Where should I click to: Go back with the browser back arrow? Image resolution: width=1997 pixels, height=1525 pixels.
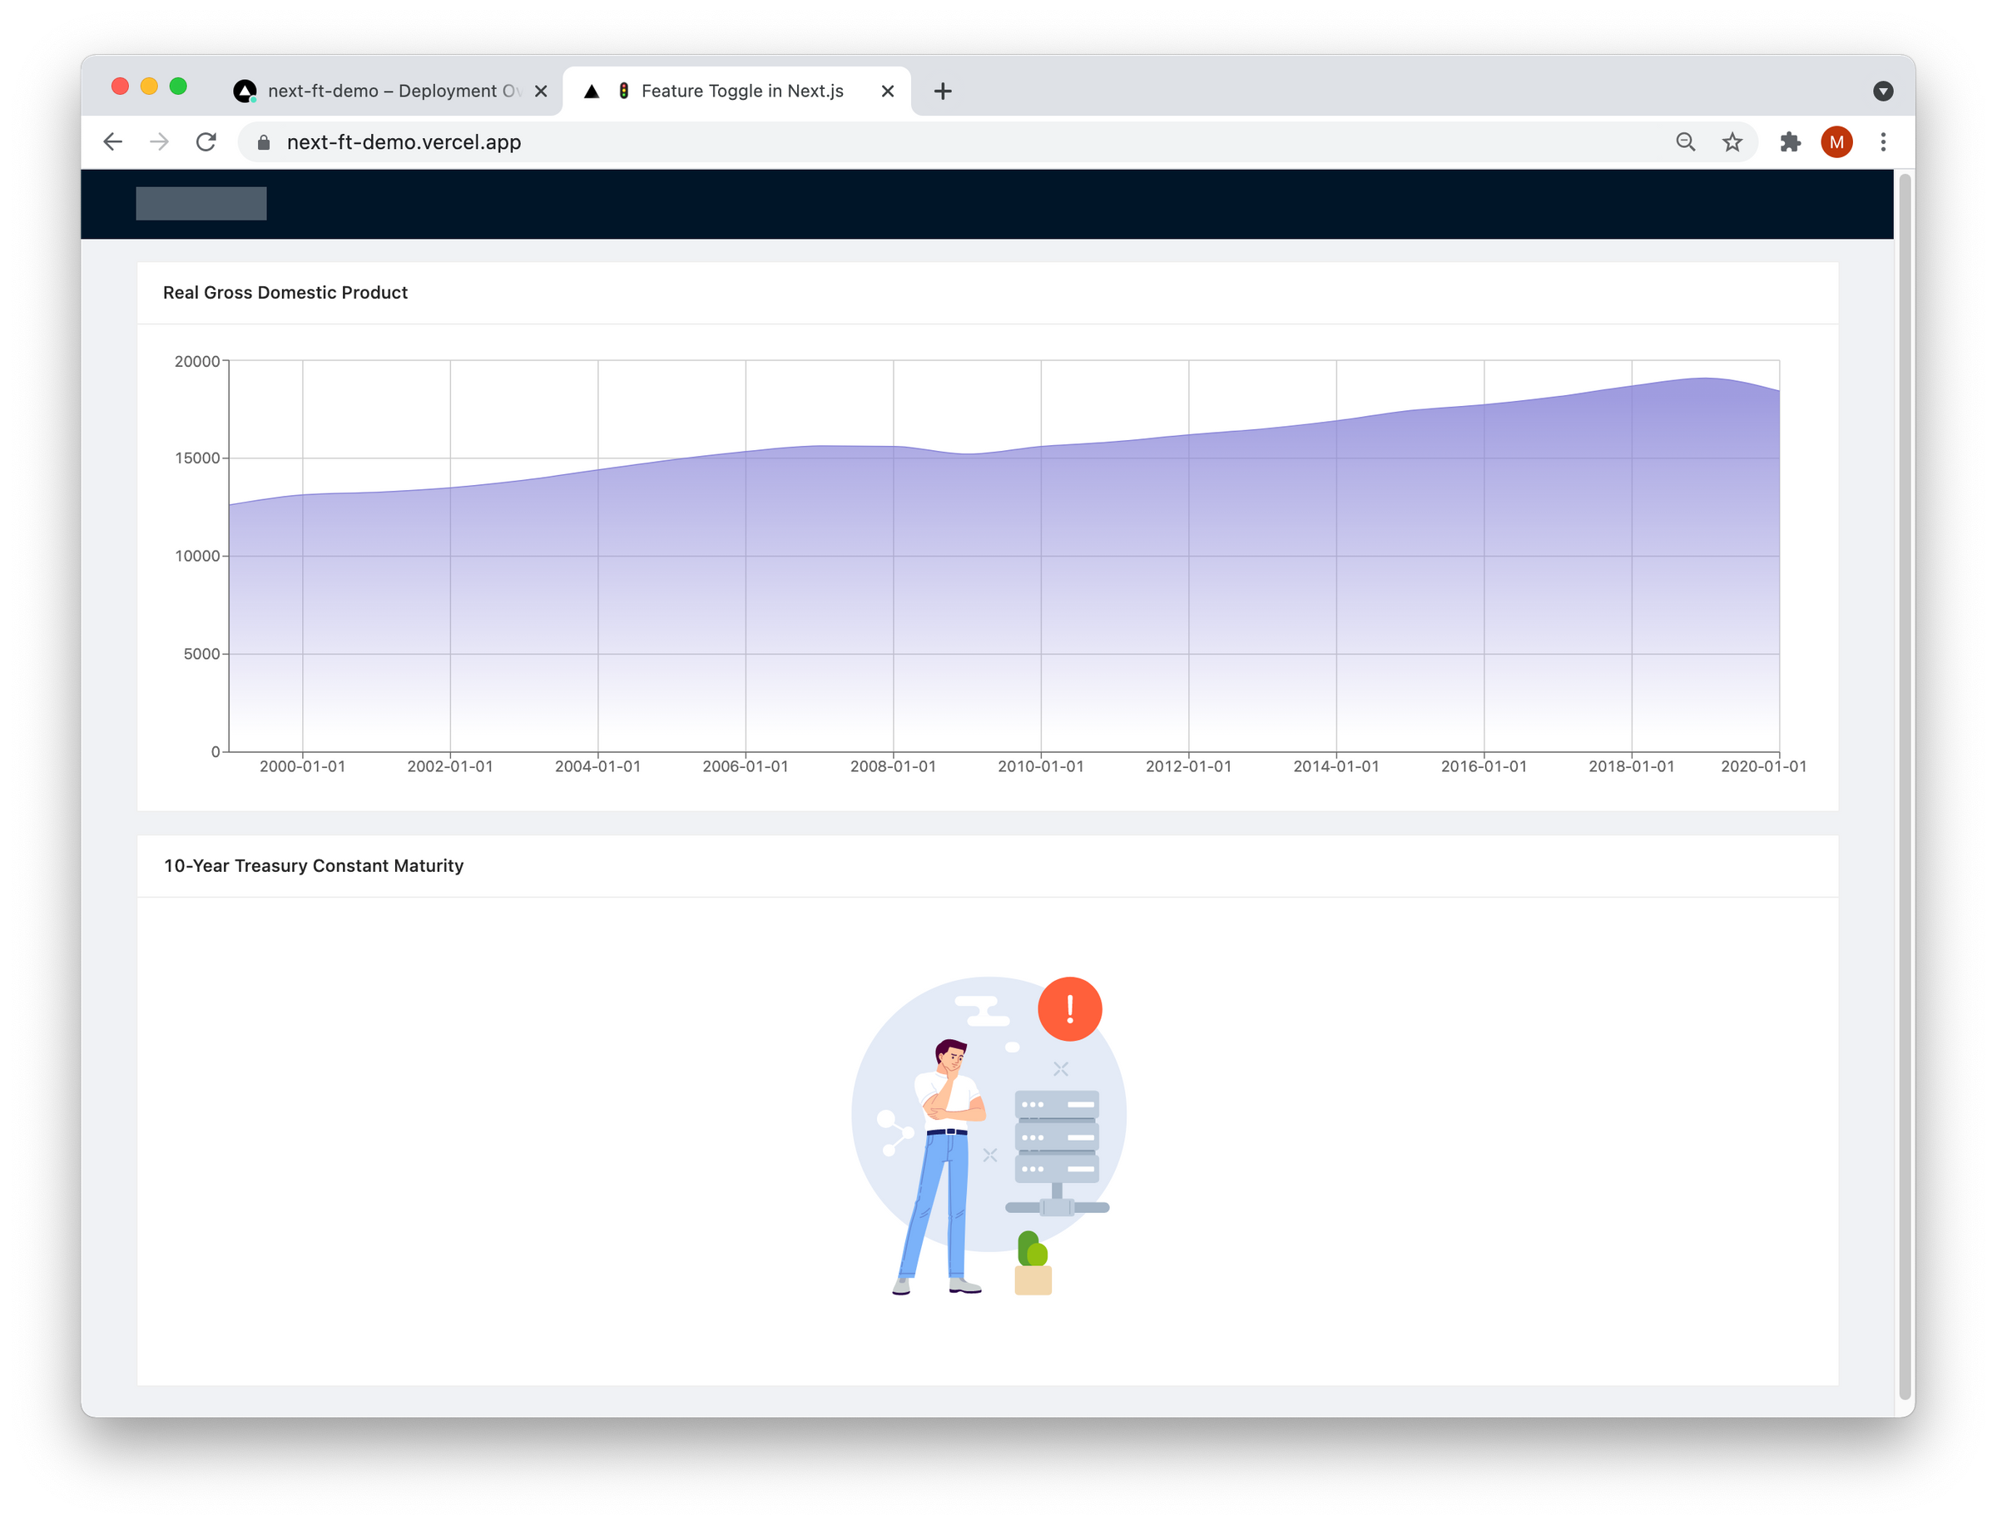(x=112, y=142)
